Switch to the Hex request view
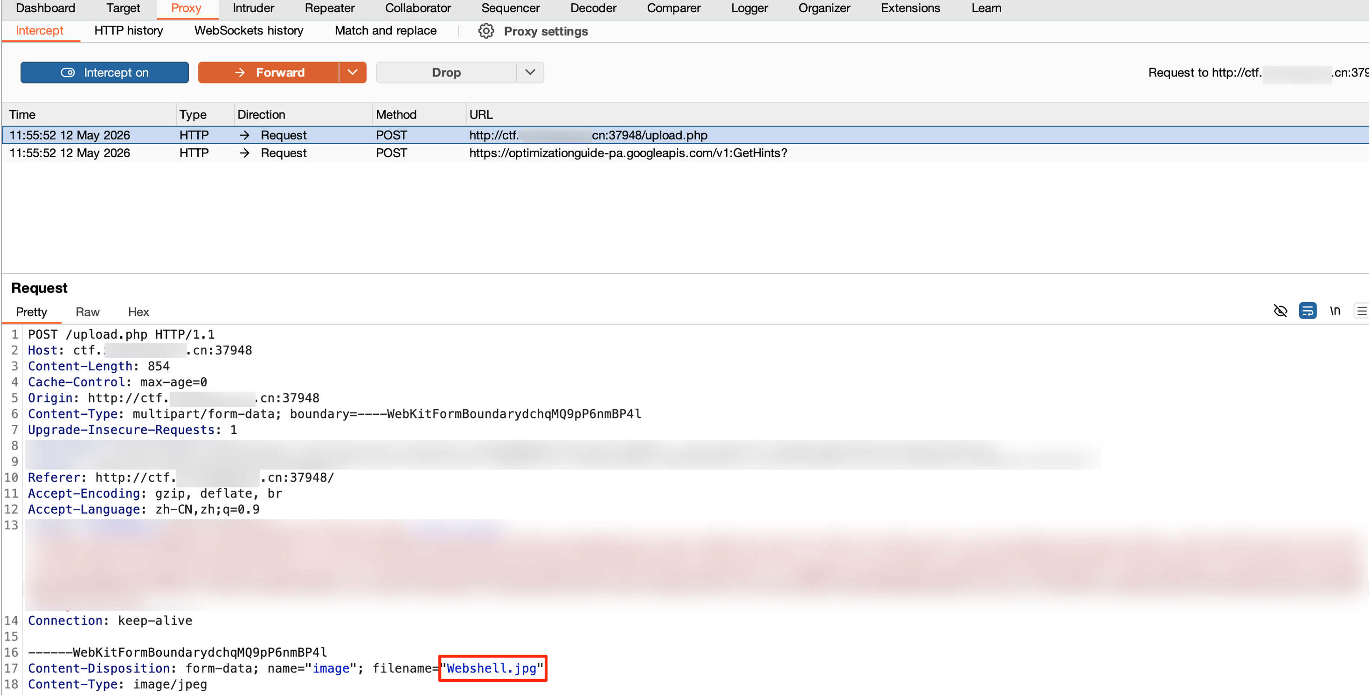 pos(139,312)
